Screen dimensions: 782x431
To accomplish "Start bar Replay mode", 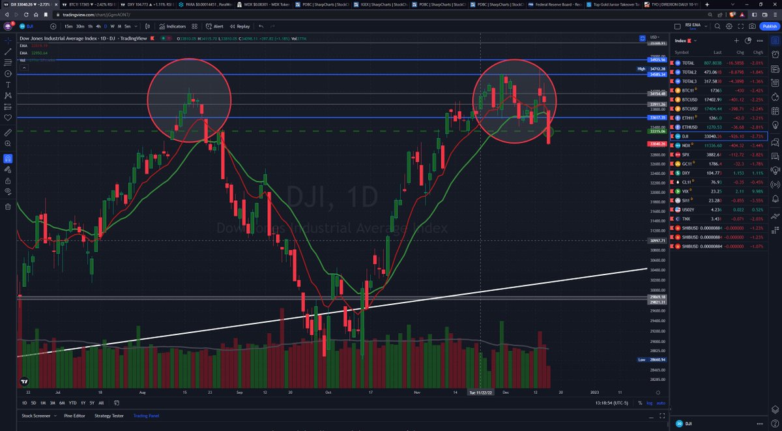I will click(x=239, y=26).
